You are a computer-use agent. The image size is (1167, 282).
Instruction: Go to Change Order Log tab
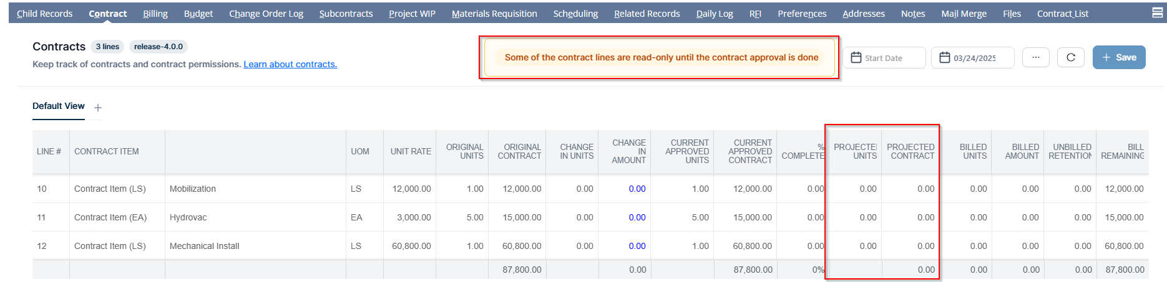click(x=266, y=13)
